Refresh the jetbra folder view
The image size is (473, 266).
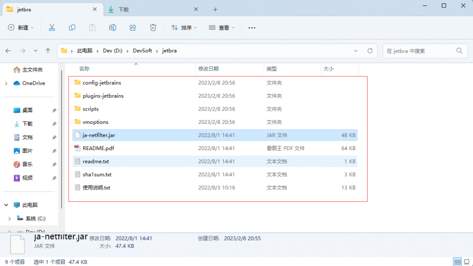pos(370,51)
